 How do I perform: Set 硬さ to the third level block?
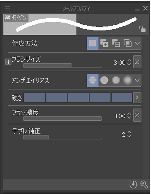78,98
